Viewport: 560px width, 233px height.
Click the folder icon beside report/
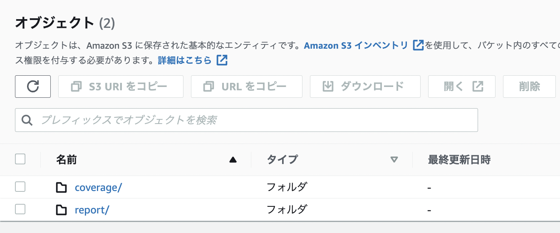62,210
